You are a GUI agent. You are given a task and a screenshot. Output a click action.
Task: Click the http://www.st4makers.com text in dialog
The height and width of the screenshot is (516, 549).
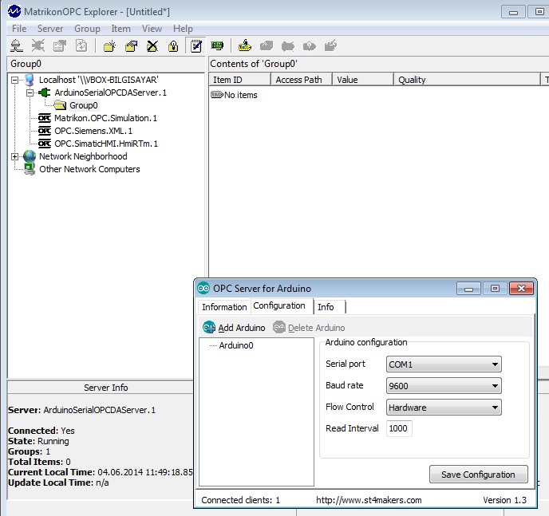[369, 500]
